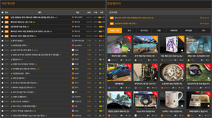Click the clock icon beside 16.03.16 in the gallery
Image resolution: width=212 pixels, height=118 pixels.
201,18
